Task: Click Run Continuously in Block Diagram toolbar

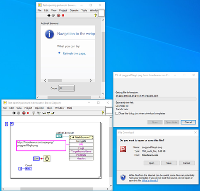Action: (19, 113)
